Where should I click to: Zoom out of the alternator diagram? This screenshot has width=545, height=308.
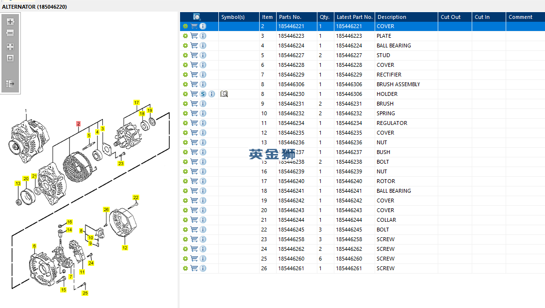[10, 33]
